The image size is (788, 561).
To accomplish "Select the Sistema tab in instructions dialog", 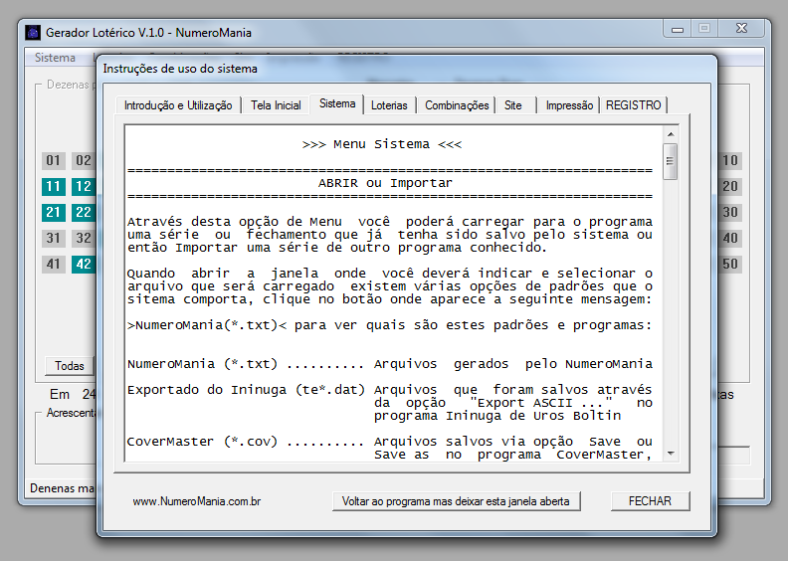I will (337, 104).
